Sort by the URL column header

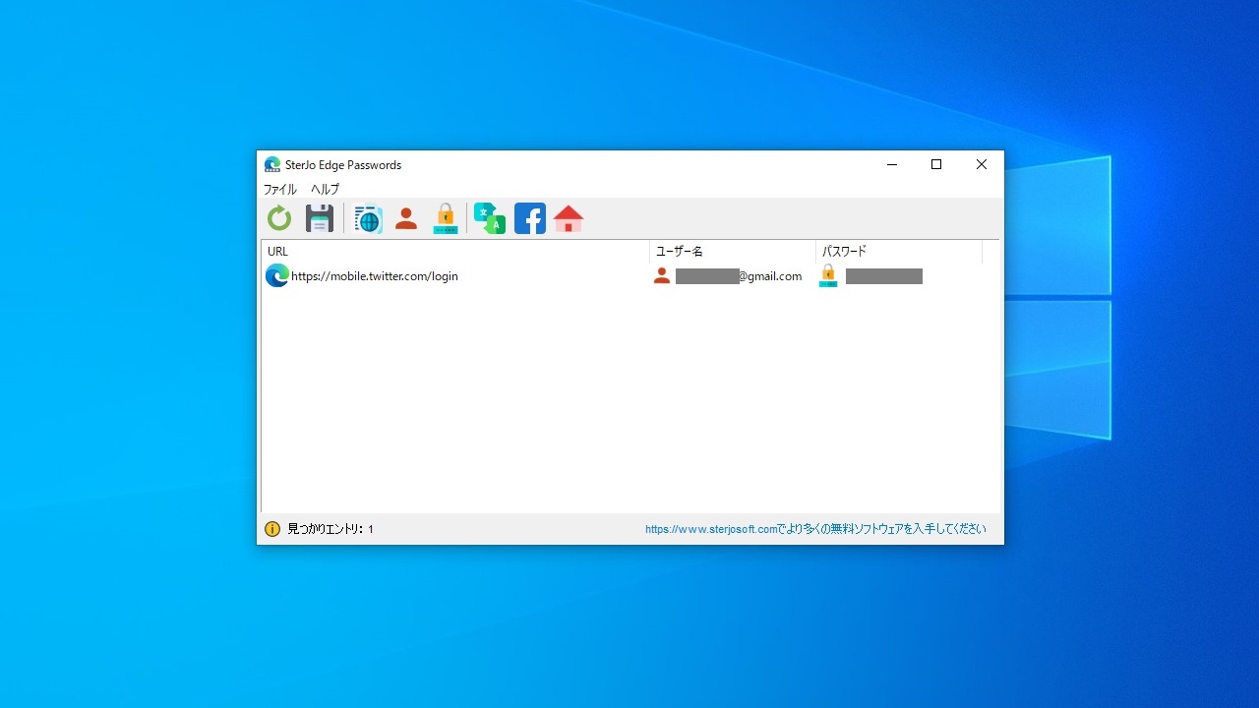click(455, 252)
